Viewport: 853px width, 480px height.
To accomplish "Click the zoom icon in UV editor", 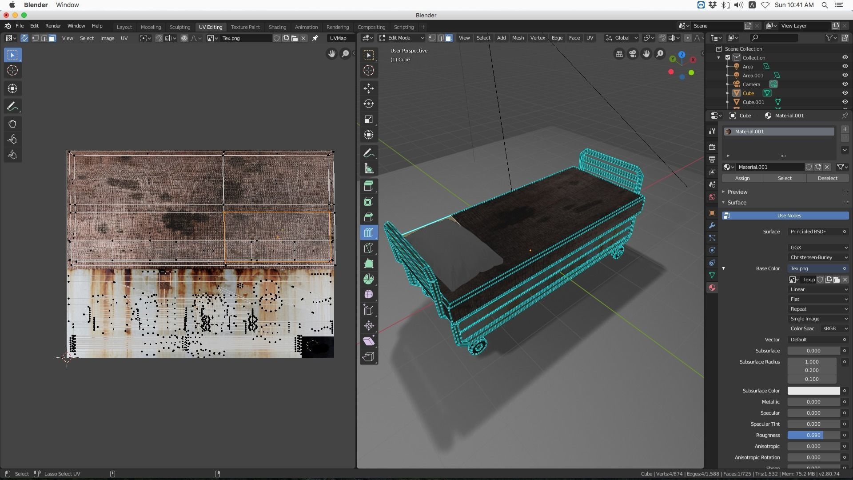I will [x=345, y=54].
